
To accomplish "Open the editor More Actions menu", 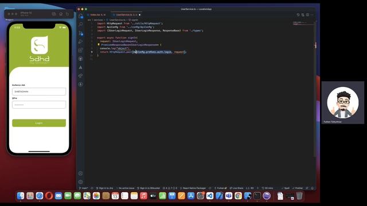I will point(312,15).
